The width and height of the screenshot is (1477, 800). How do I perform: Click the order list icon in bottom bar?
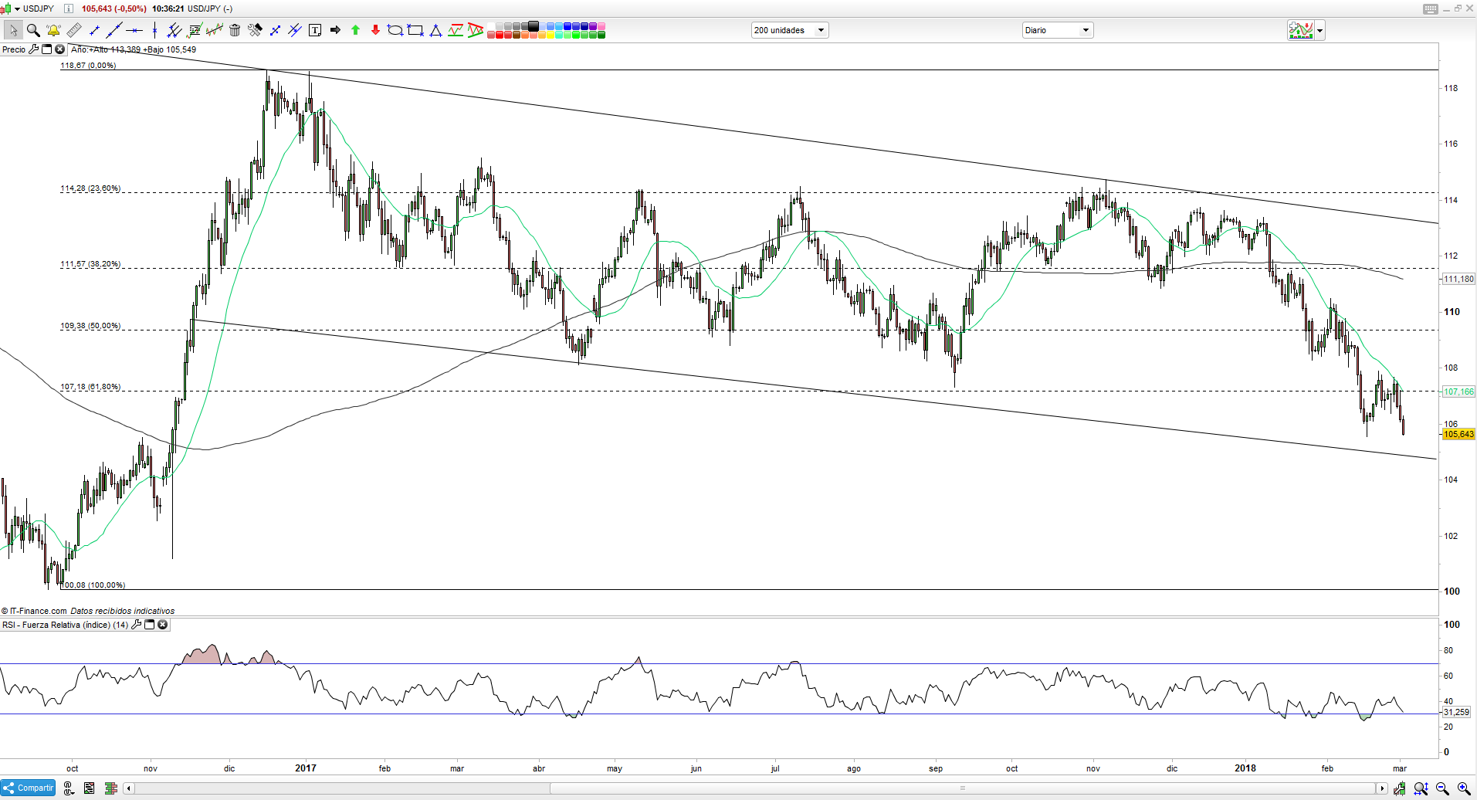(90, 788)
